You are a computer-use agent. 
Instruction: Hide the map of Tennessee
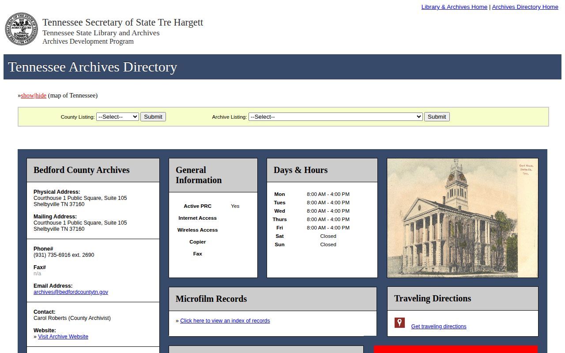coord(41,96)
